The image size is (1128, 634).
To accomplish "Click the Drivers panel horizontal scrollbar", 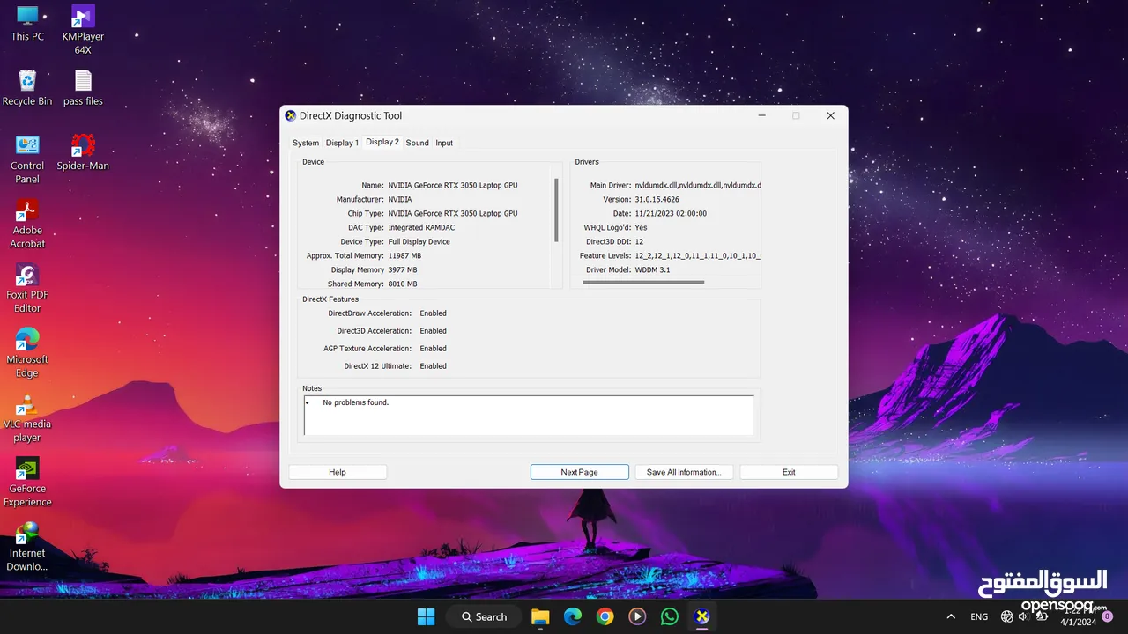I will (643, 283).
